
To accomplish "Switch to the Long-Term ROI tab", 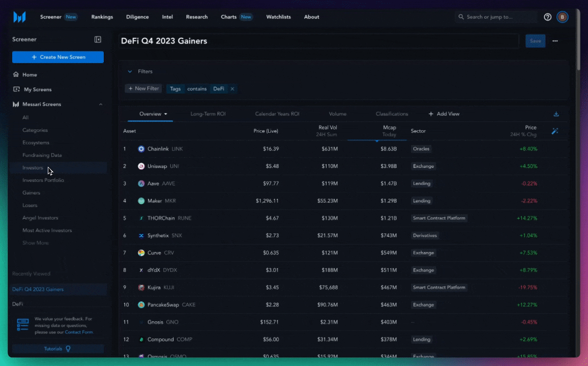I will (x=208, y=114).
